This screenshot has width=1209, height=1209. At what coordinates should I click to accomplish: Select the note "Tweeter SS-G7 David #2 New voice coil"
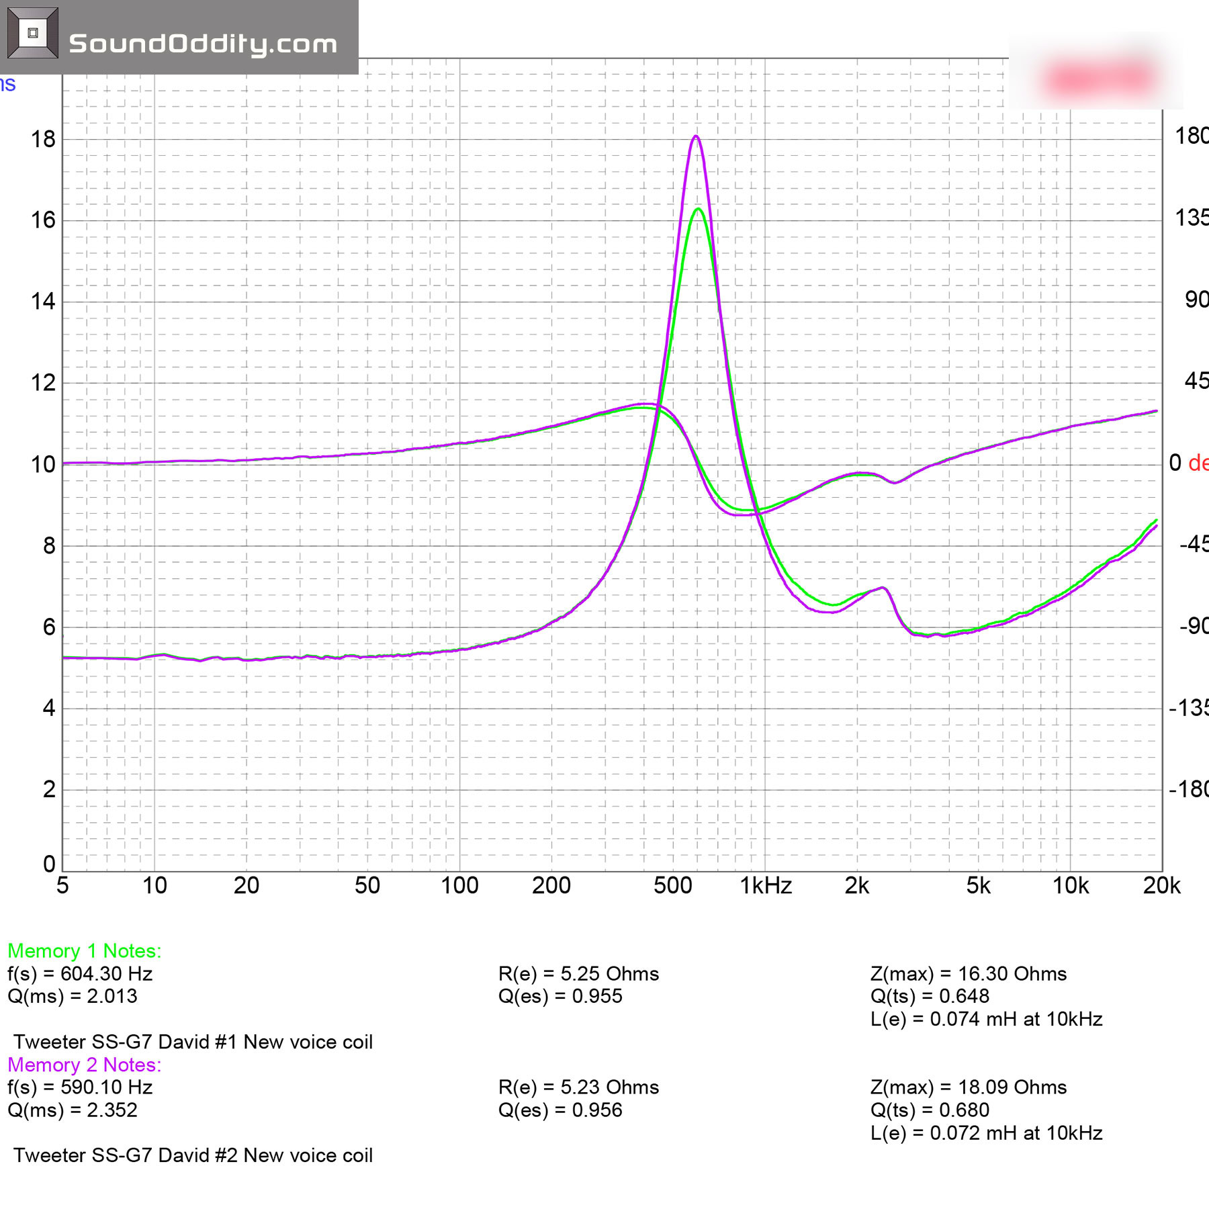point(193,1155)
